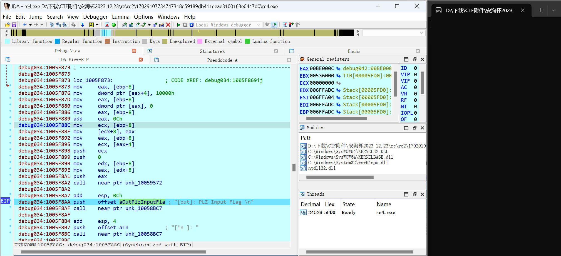Save the database with the floppy icon

point(14,25)
